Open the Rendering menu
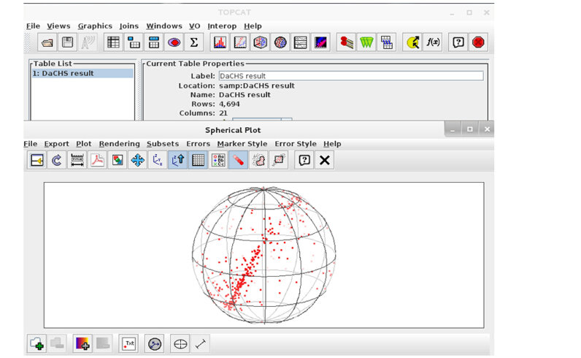This screenshot has height=358, width=581. (x=119, y=144)
